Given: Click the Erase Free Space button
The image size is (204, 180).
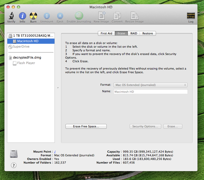Looking at the screenshot, I should [86, 126].
